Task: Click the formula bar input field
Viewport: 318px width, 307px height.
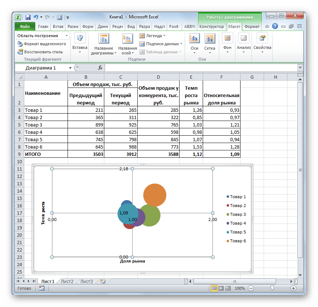Action: click(201, 68)
